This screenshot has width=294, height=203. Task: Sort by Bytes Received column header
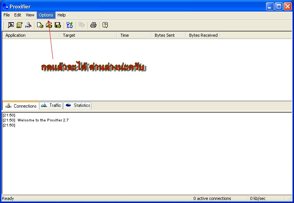(203, 35)
